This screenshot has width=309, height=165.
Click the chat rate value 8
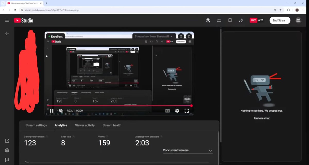pyautogui.click(x=63, y=143)
